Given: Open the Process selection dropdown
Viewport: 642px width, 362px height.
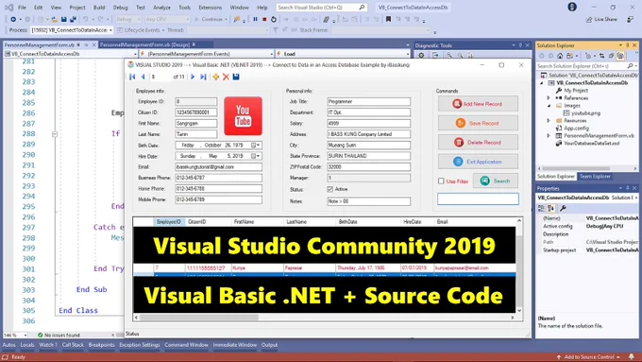Looking at the screenshot, I should 110,30.
